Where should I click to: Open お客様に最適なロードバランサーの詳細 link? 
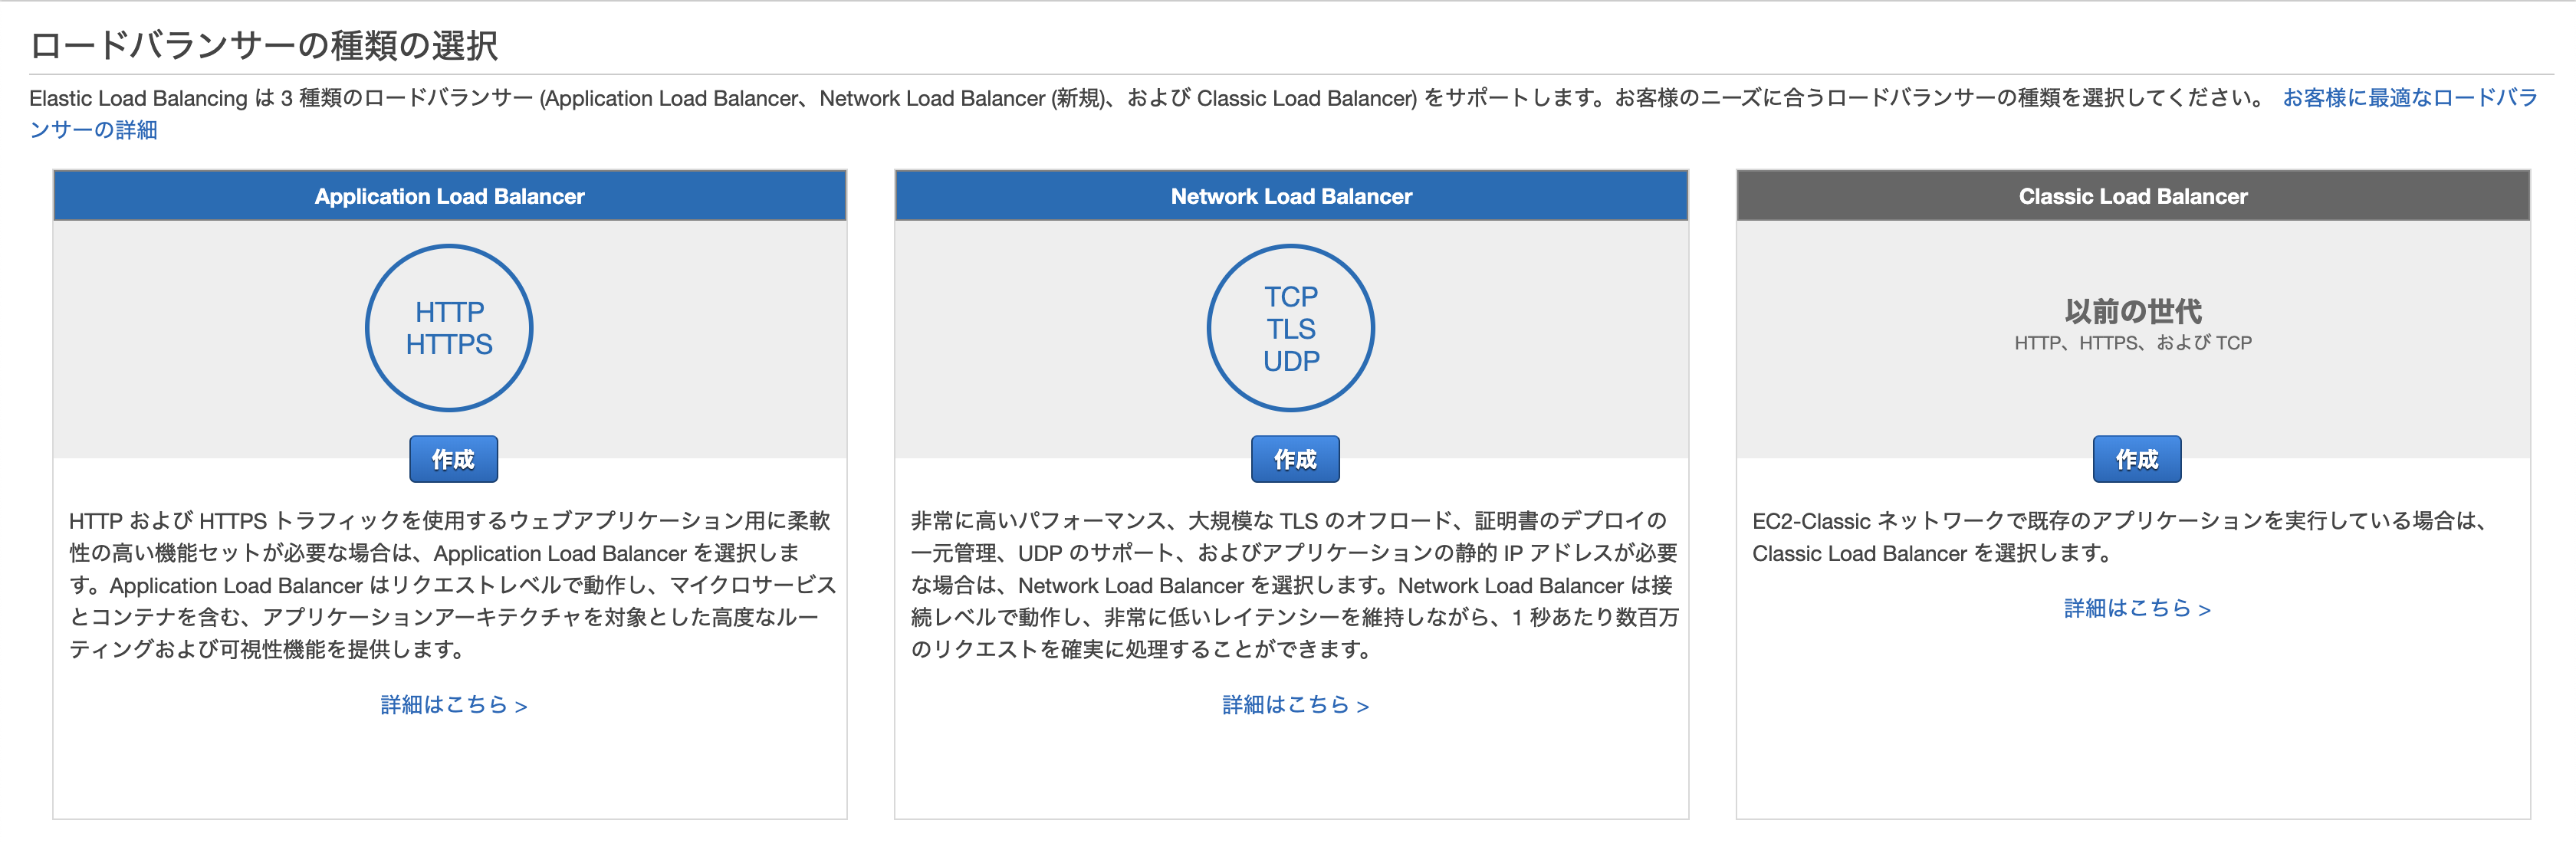pyautogui.click(x=2410, y=98)
